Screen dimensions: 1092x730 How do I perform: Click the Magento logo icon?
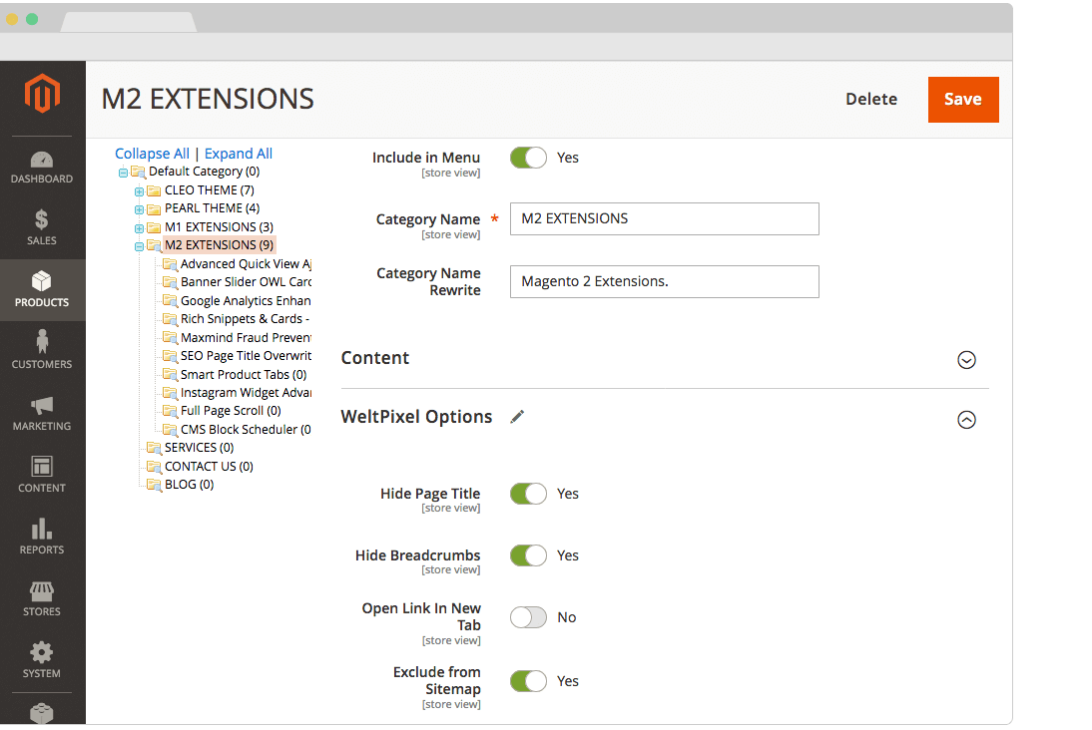click(x=42, y=95)
